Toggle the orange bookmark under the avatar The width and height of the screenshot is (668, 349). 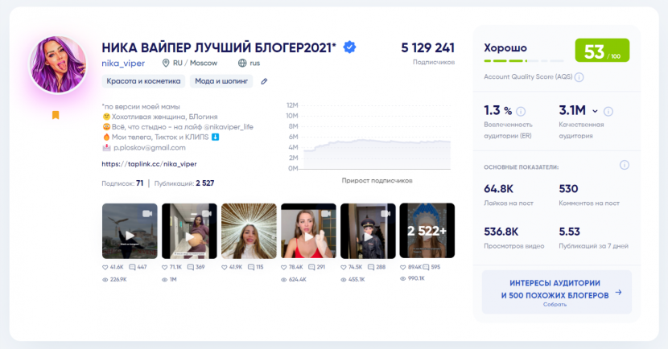point(56,115)
